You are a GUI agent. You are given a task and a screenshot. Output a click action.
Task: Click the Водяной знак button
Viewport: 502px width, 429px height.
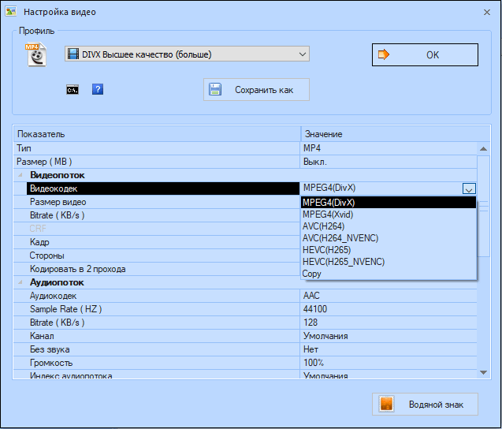point(425,405)
